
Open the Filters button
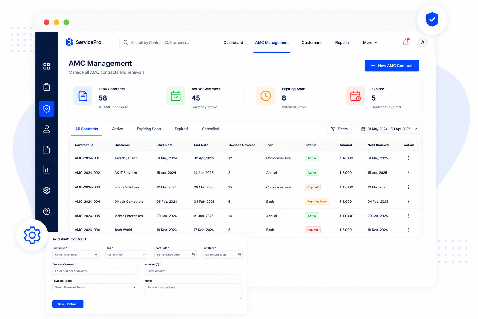[340, 129]
